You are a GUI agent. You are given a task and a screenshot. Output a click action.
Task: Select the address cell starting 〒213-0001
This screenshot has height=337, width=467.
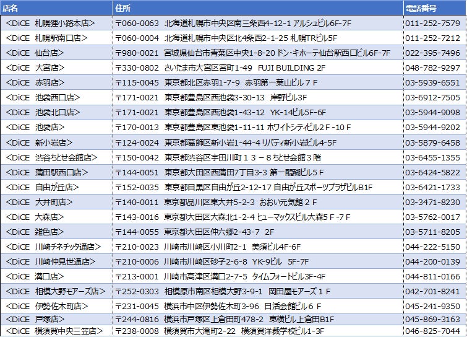point(258,277)
